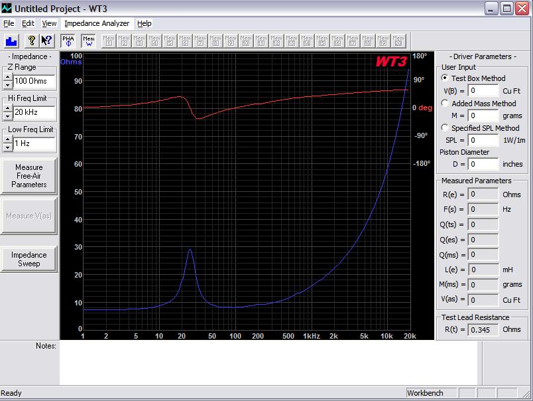Image resolution: width=533 pixels, height=401 pixels.
Task: Start an Impedance Sweep
Action: point(29,259)
